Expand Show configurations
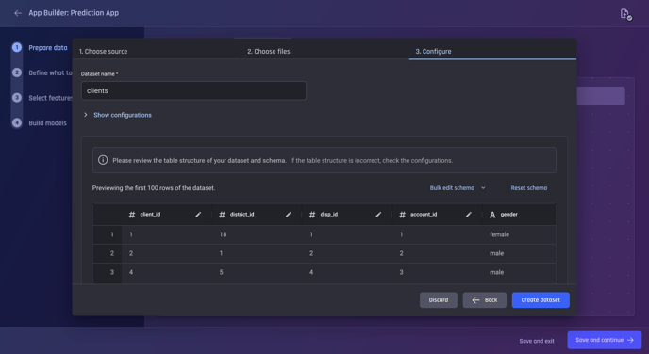 (x=118, y=115)
